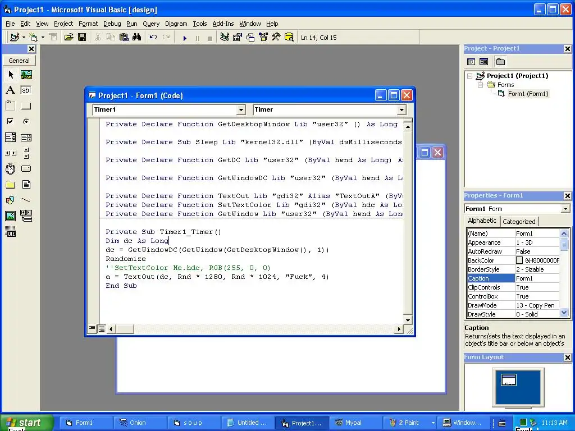Select the Line control tool

point(26,200)
